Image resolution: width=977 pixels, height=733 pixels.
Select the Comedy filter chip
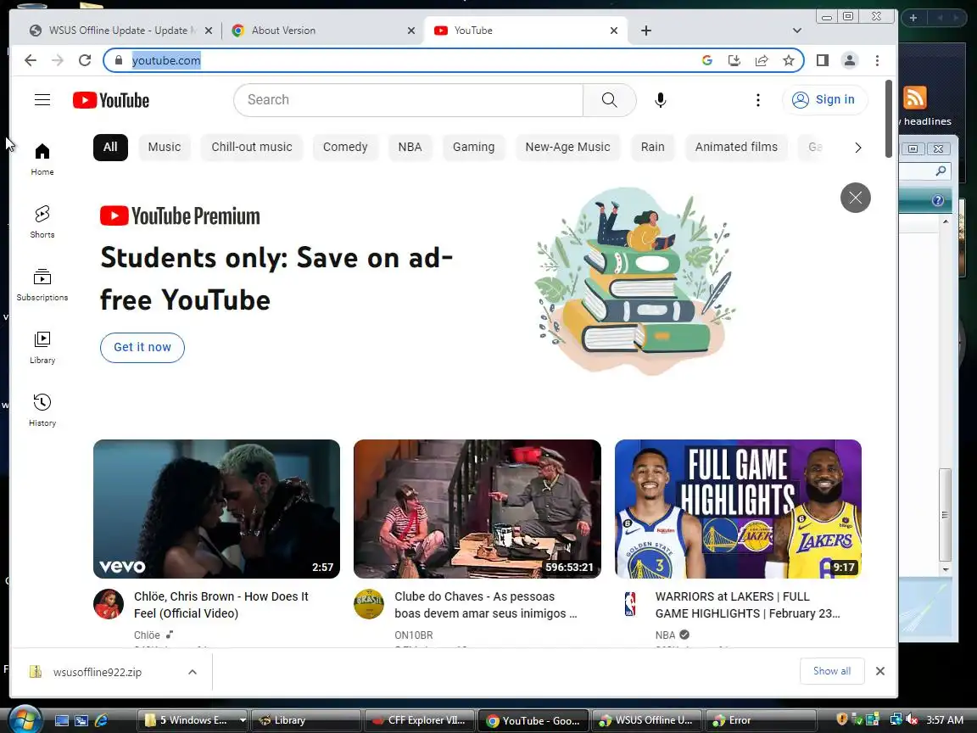coord(345,147)
